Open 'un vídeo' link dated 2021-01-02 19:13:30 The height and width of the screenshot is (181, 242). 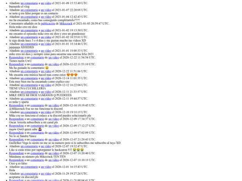(46, 30)
